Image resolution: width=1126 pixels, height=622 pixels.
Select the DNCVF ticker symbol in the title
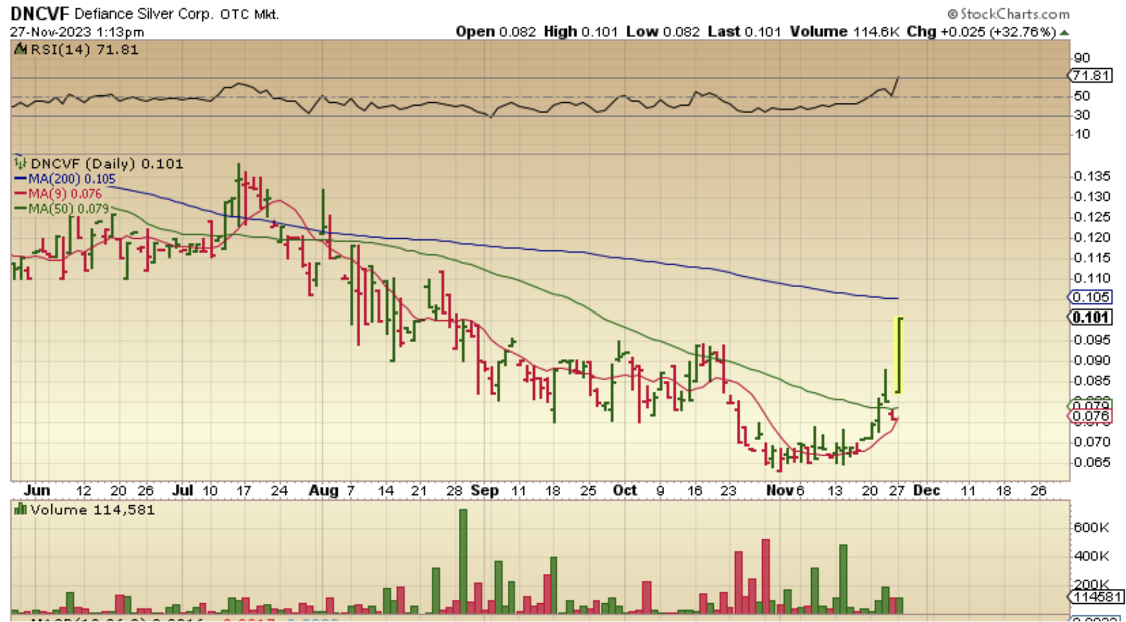coord(40,13)
